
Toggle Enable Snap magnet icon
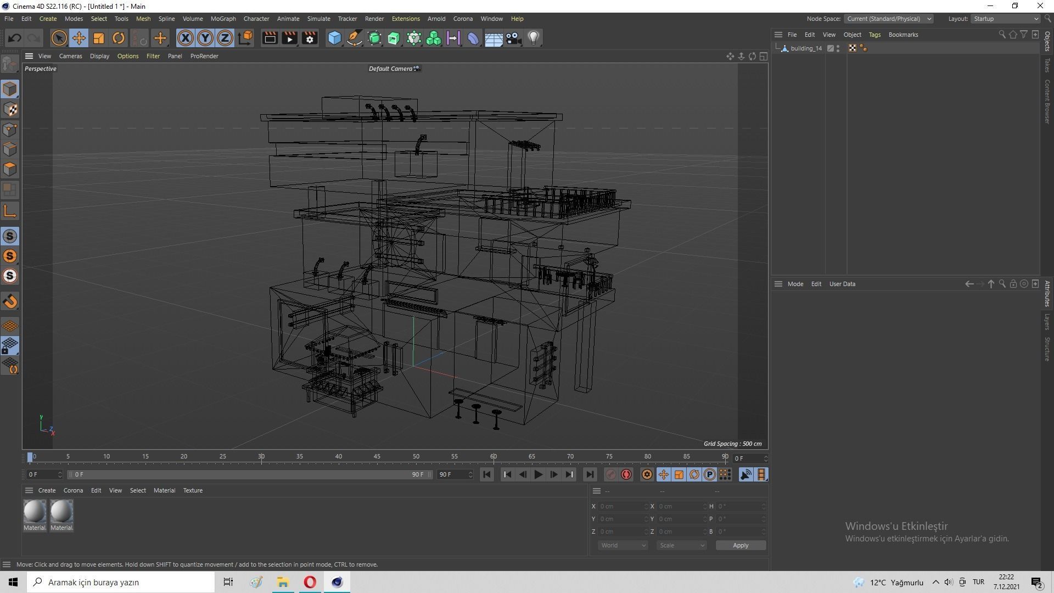(x=10, y=301)
